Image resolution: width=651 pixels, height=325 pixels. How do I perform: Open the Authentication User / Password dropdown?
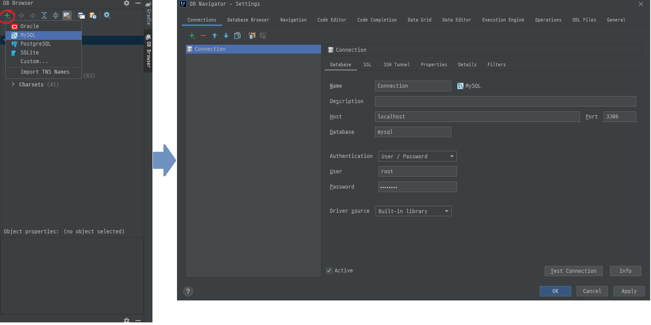(x=417, y=156)
